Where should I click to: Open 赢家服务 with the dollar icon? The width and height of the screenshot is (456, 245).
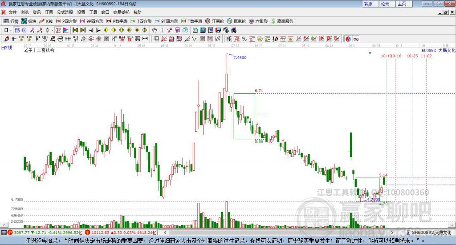point(282,21)
